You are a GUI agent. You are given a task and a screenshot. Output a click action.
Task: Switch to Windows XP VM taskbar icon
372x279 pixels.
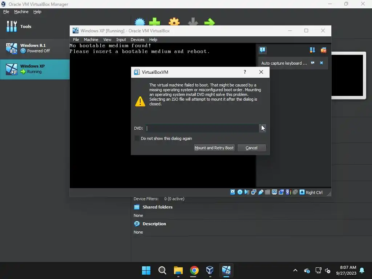(x=226, y=270)
